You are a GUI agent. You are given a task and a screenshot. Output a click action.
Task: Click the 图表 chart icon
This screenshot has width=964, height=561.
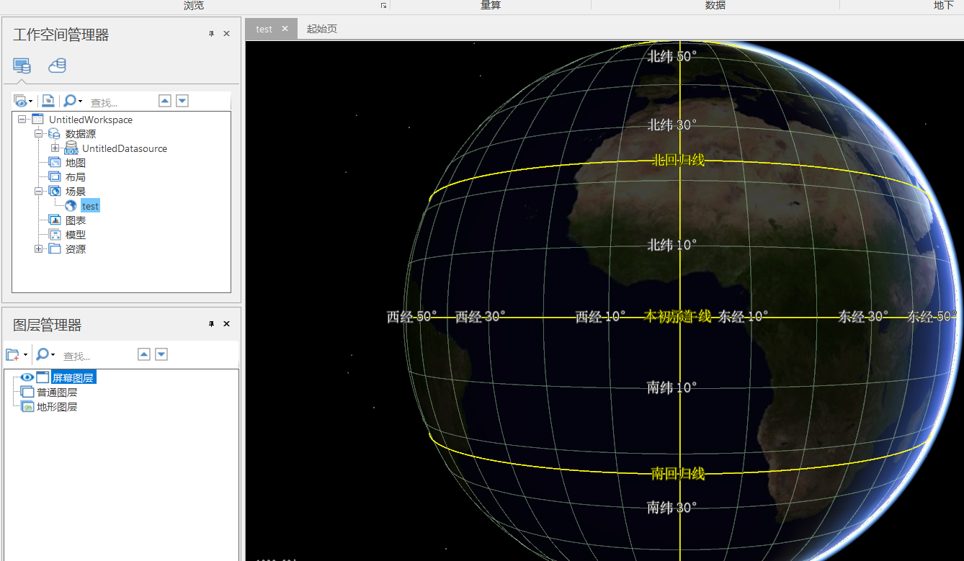55,220
